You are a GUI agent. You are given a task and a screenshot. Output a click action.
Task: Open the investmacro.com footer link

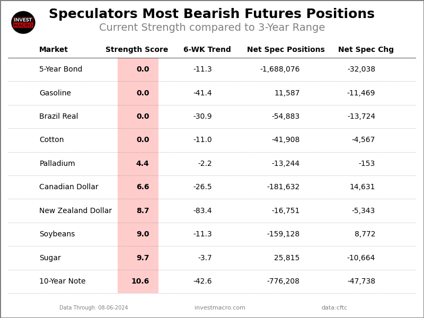click(220, 308)
